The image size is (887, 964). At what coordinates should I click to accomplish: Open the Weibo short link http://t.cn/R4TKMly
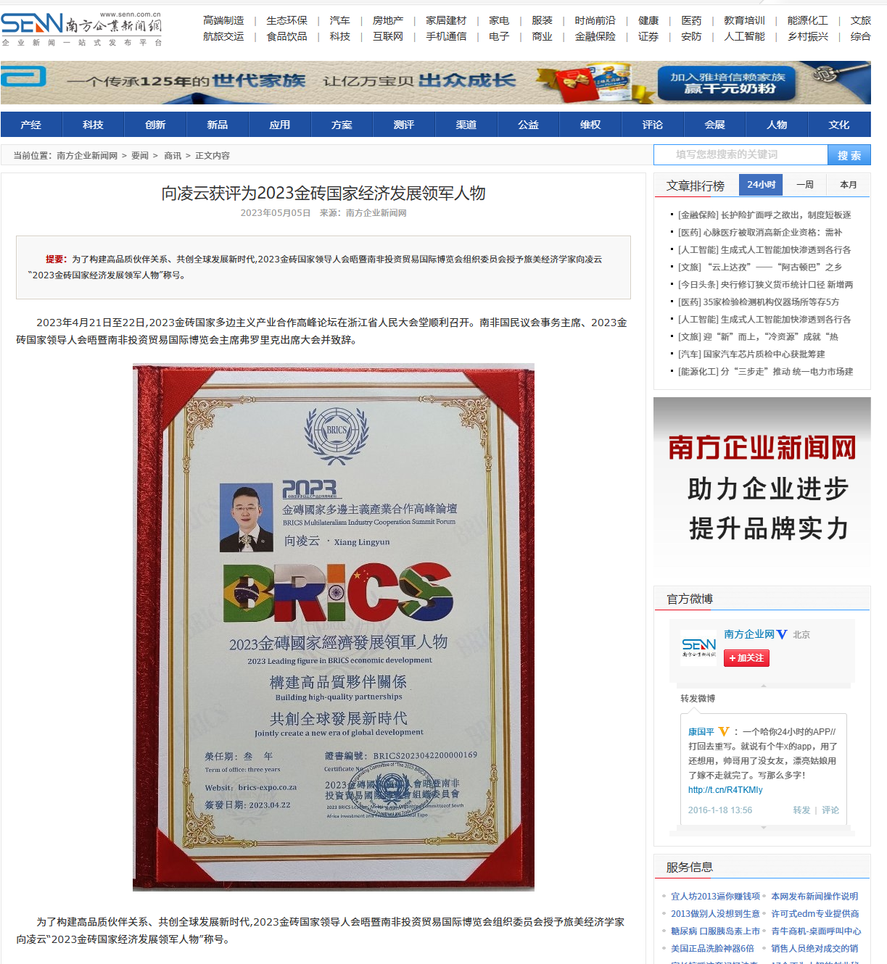[725, 790]
